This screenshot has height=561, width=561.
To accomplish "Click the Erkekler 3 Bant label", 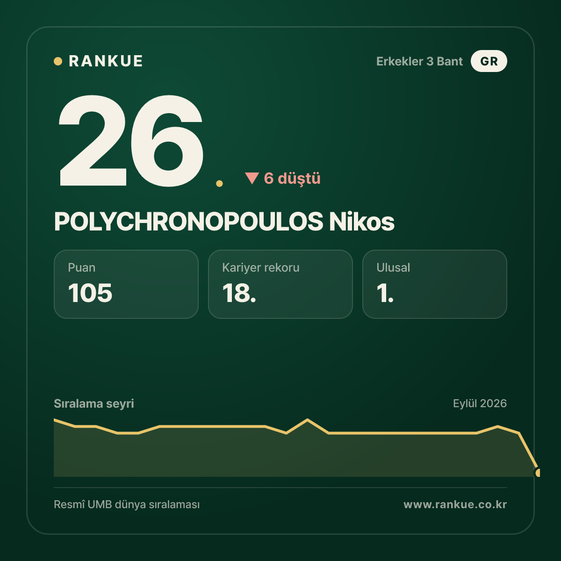I will (x=419, y=61).
